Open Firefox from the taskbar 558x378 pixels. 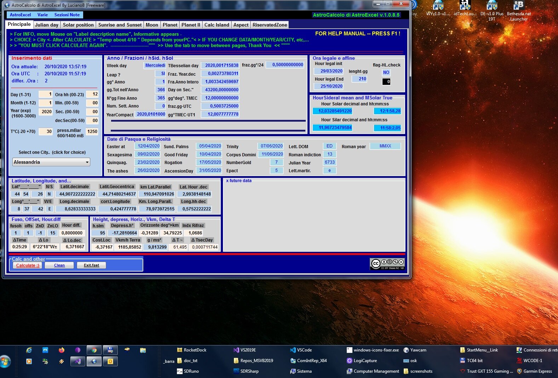coord(62,350)
